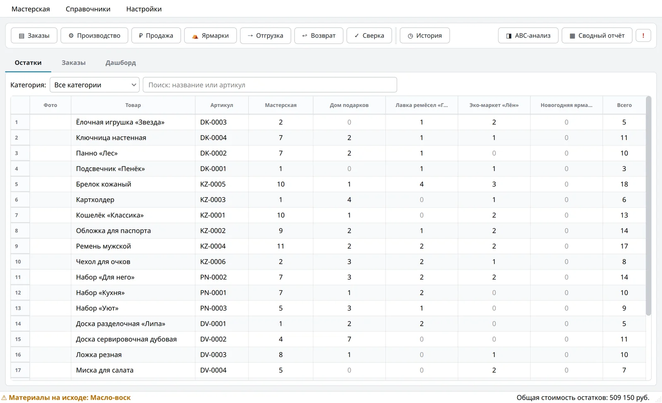662x403 pixels.
Task: Open the Справочники menu
Action: coord(88,9)
